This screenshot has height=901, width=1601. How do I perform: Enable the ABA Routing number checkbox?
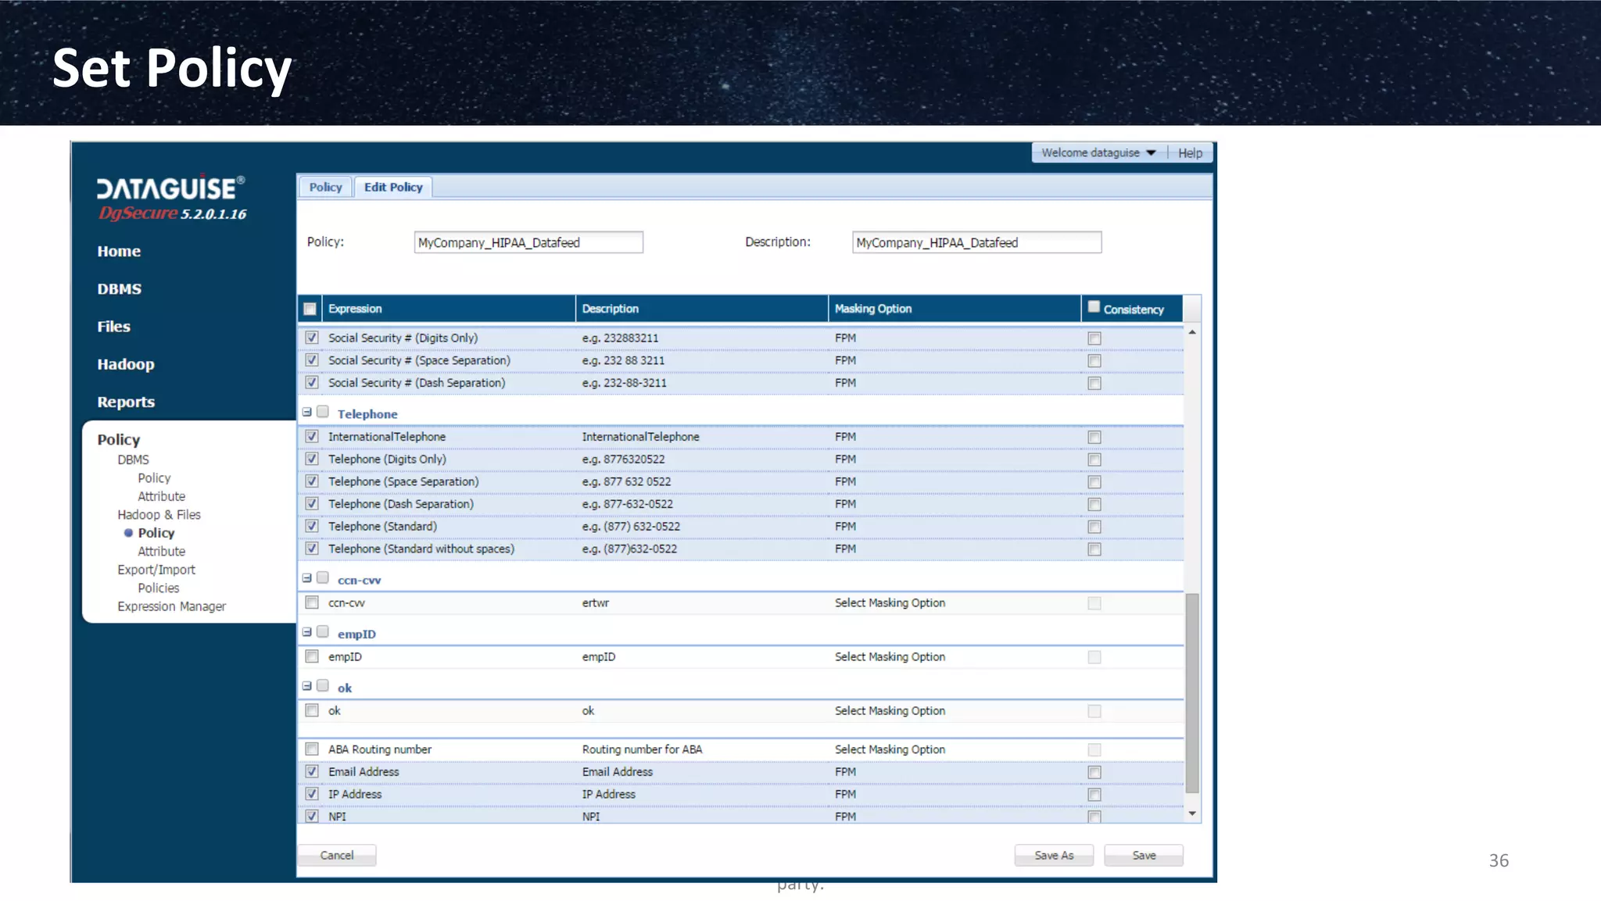pos(312,749)
